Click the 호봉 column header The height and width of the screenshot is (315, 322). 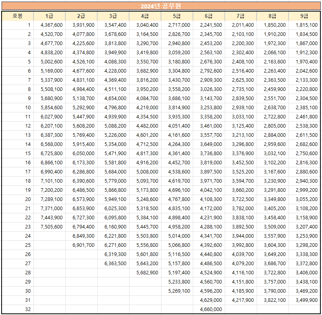18,16
